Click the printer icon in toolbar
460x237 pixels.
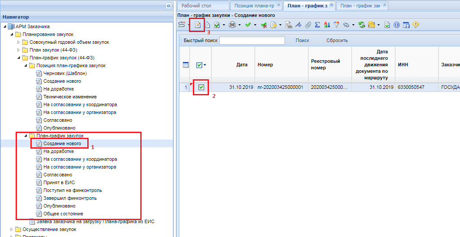(232, 25)
